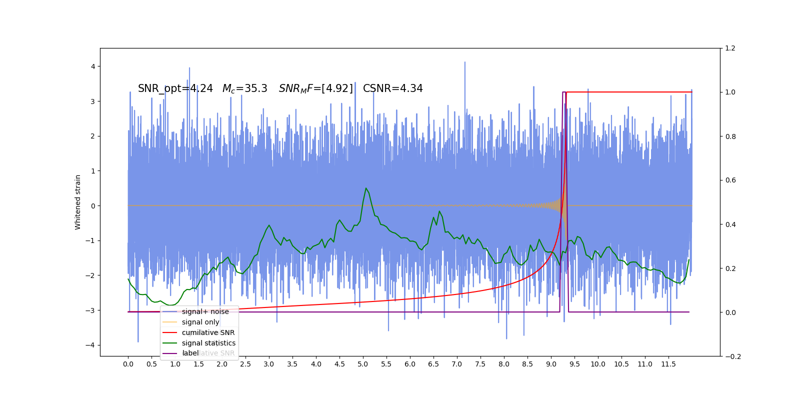Select the 'signal statistics' legend label

click(x=208, y=343)
